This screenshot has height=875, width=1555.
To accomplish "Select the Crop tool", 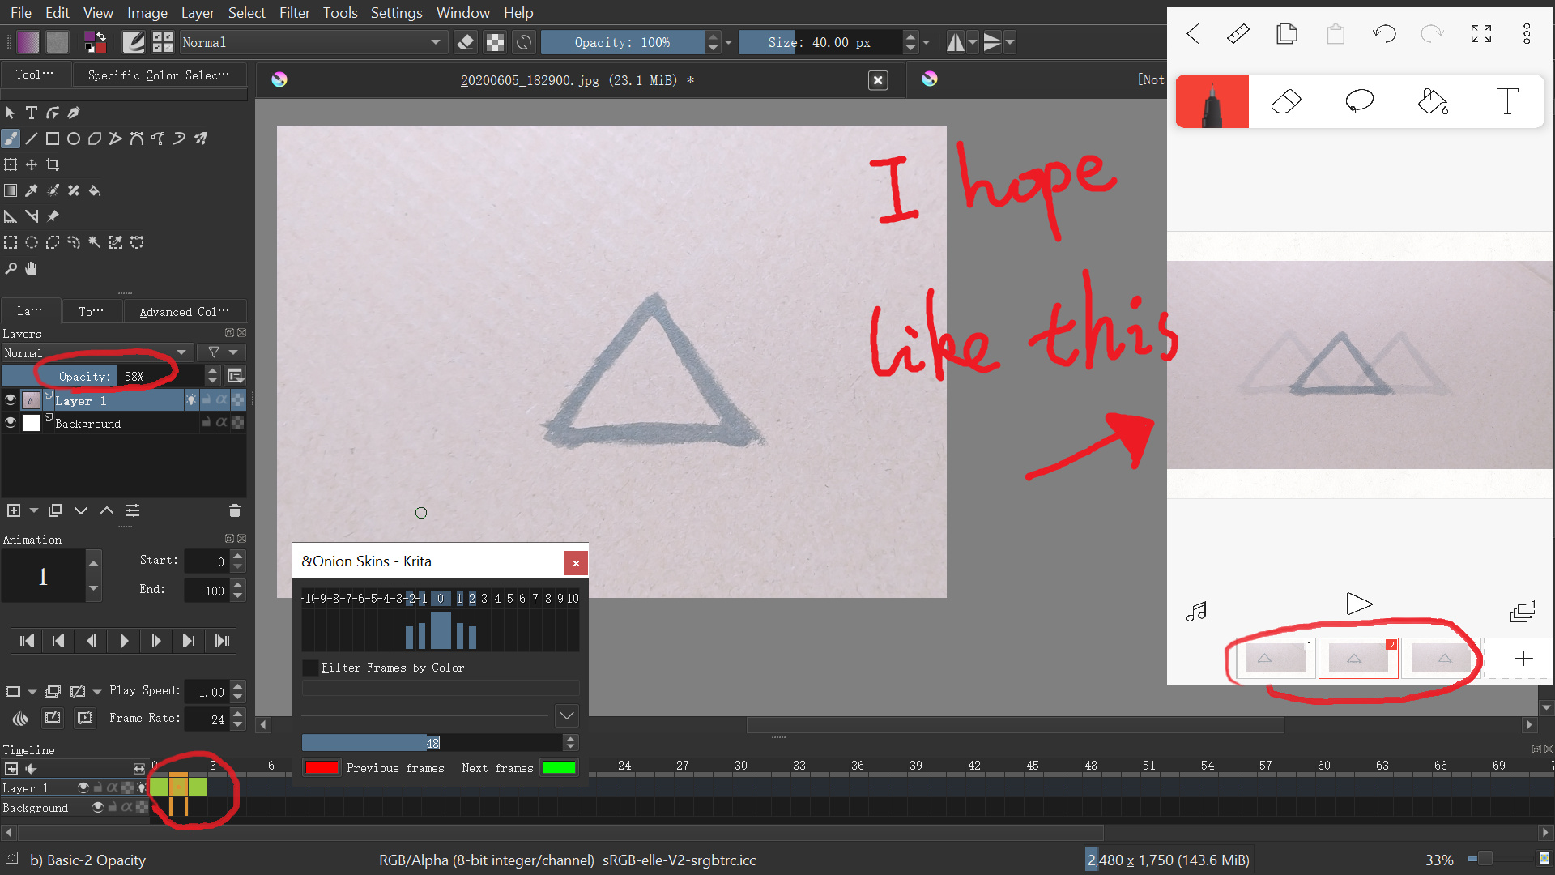I will [x=53, y=164].
